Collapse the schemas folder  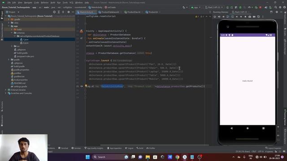(x=12, y=33)
